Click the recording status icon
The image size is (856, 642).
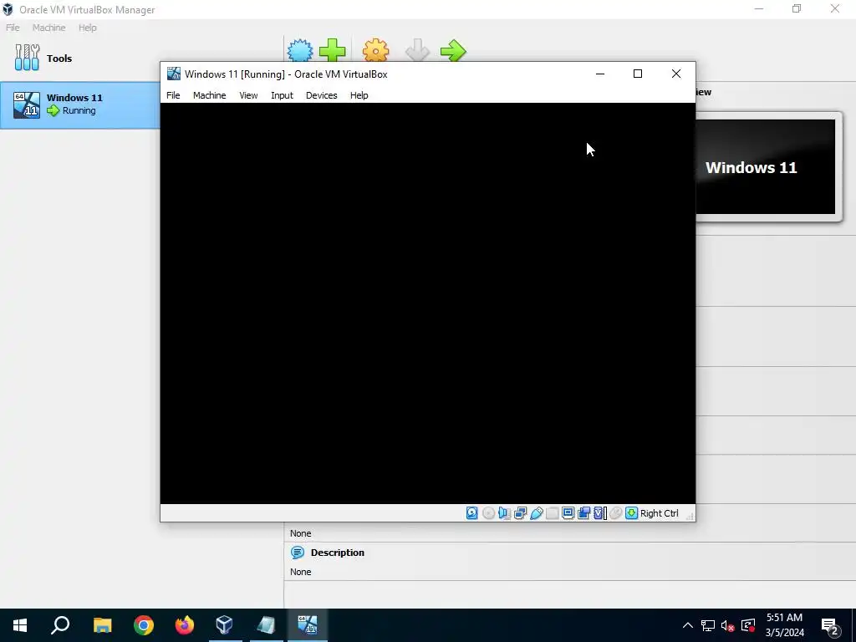pos(583,513)
